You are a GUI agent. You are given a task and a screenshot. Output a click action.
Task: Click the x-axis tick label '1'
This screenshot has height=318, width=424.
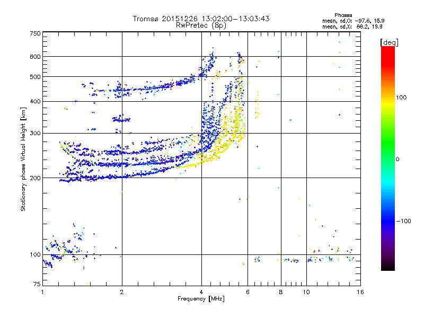click(x=42, y=292)
